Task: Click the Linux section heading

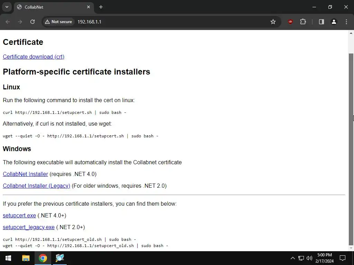Action: [11, 87]
